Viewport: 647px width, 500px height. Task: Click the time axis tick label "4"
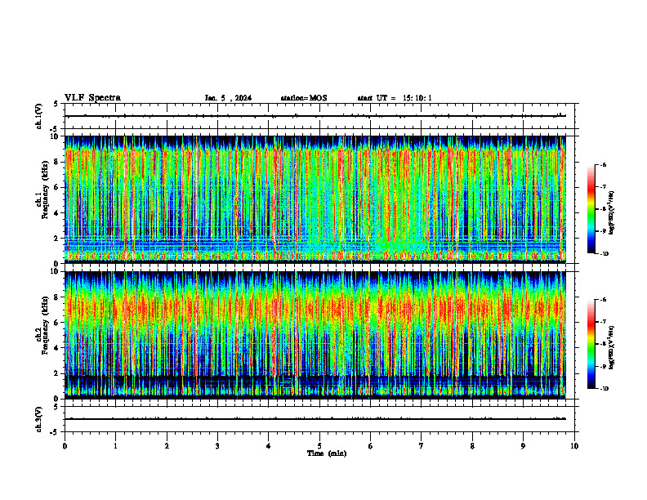(268, 446)
